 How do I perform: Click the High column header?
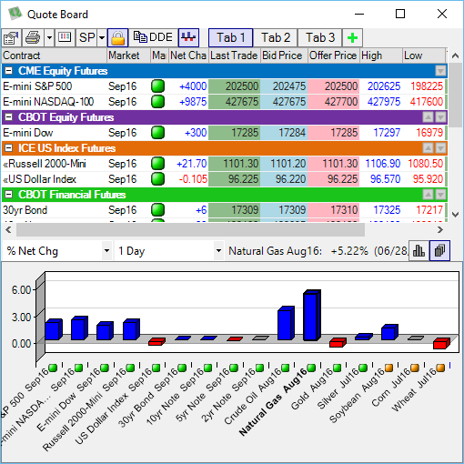pyautogui.click(x=381, y=55)
